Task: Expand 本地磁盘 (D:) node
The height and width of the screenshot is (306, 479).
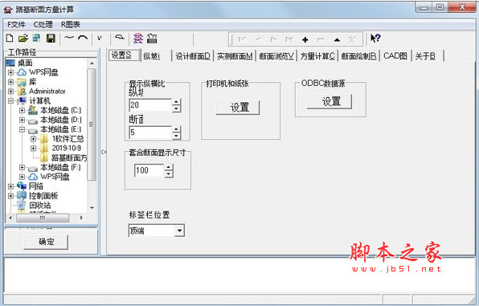Action: (22, 120)
